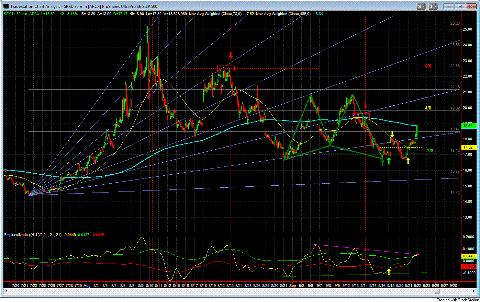Click the scrollbar left arrow
This screenshot has width=480, height=302.
(x=5, y=291)
